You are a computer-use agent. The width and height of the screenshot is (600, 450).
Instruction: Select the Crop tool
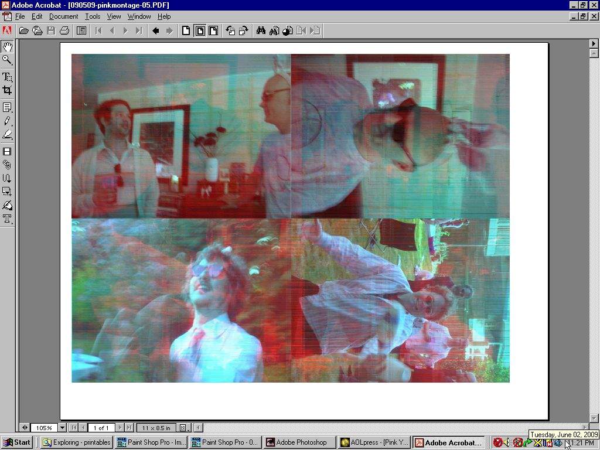(8, 90)
